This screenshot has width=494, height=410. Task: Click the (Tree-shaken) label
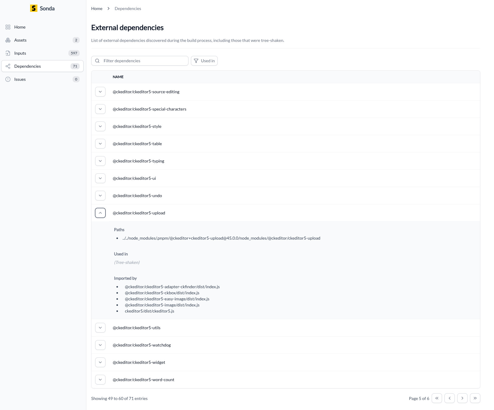click(127, 262)
